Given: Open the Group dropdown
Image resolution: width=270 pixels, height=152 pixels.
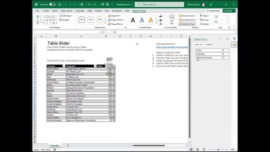Looking at the screenshot, I should pos(205,20).
